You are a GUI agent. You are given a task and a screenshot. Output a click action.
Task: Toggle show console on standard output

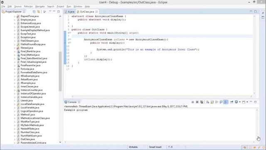[x=221, y=102]
